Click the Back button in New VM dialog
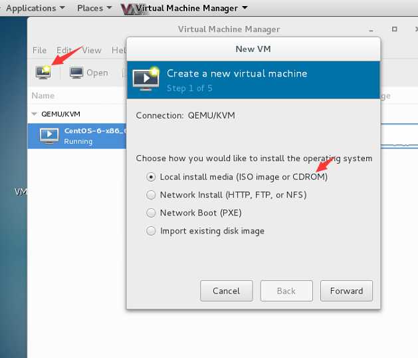The height and width of the screenshot is (358, 418). point(286,291)
